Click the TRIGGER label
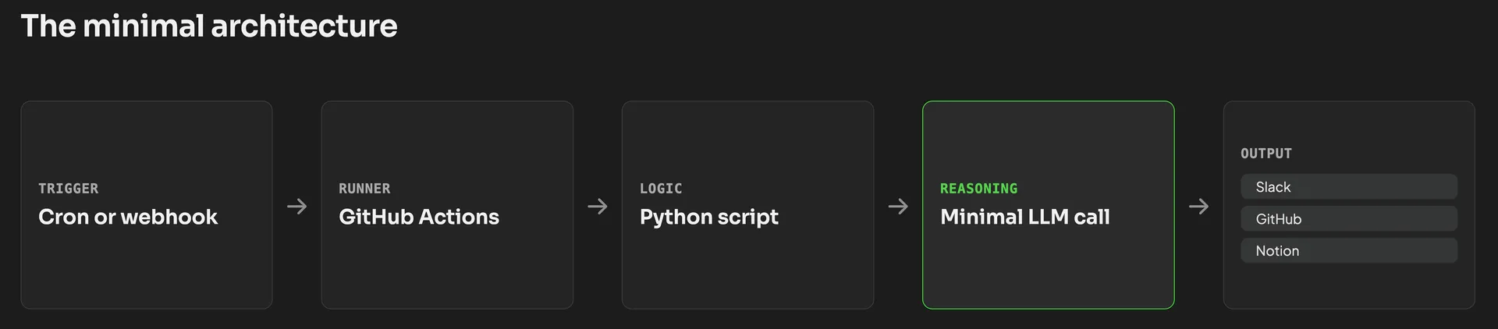Viewport: 1498px width, 329px height. (69, 189)
